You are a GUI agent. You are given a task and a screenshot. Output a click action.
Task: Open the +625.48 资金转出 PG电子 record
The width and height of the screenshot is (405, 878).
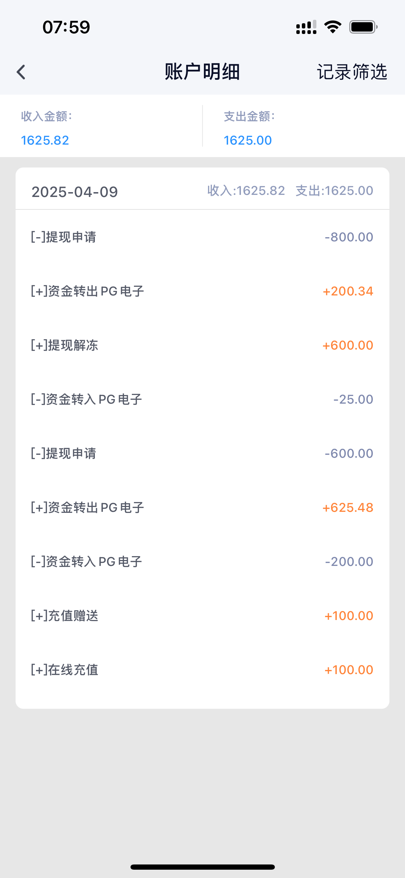pos(202,508)
